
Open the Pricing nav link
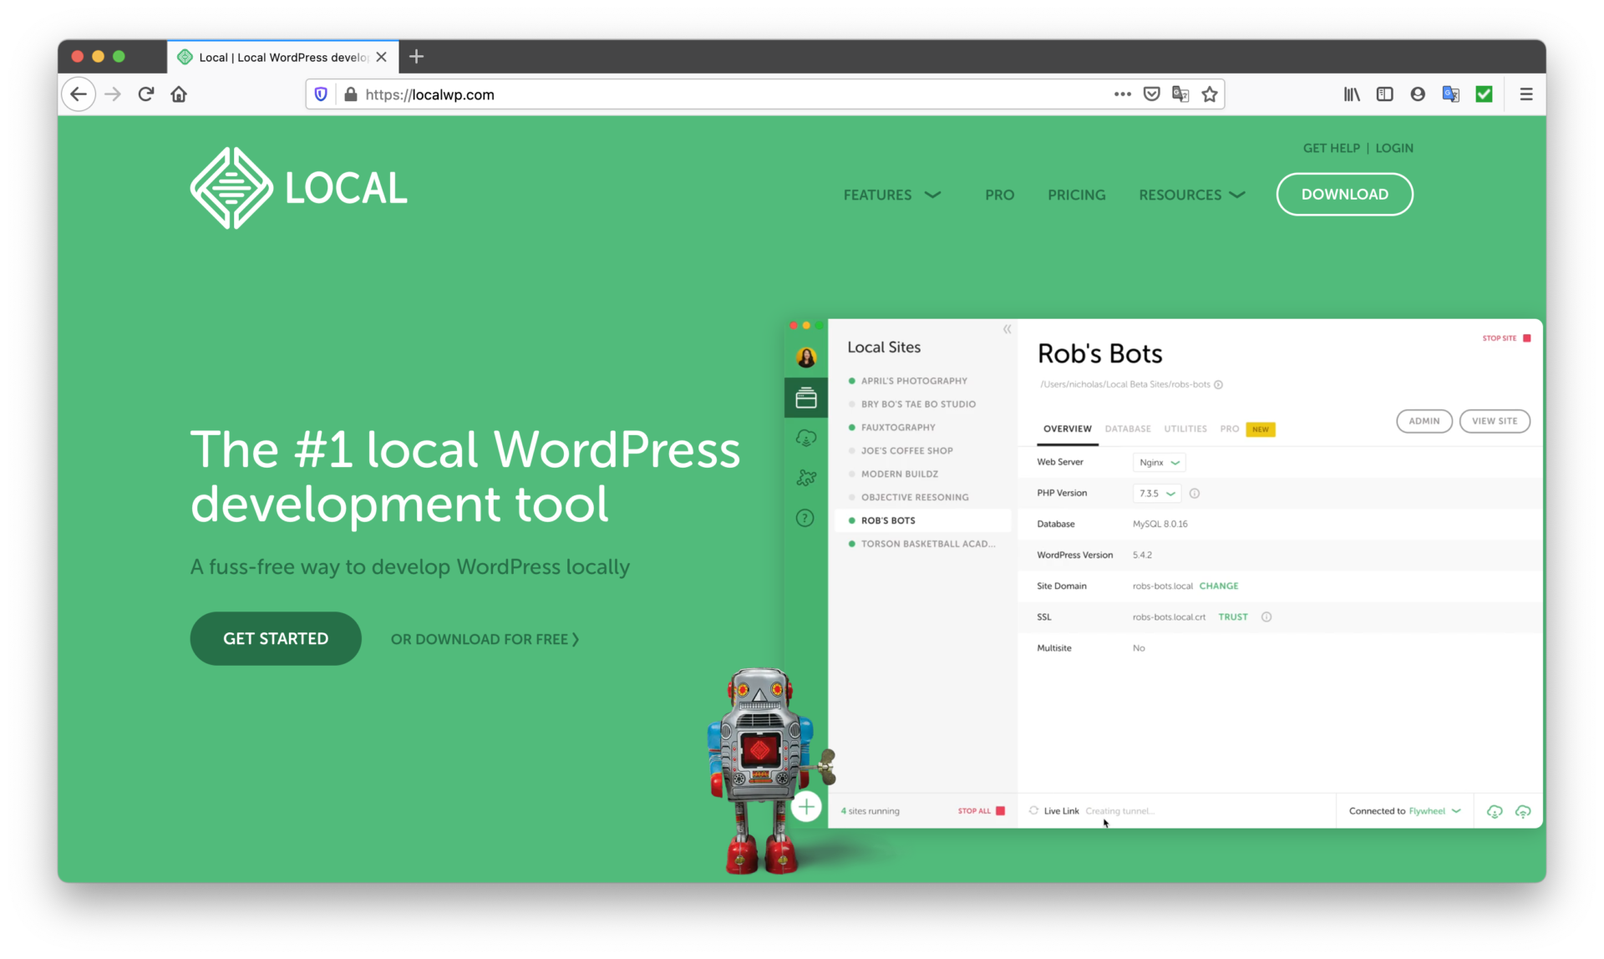(1076, 195)
